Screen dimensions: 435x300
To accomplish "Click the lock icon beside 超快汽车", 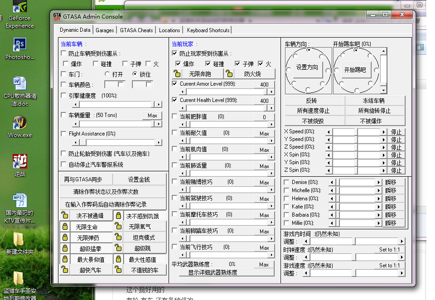I will click(65, 270).
